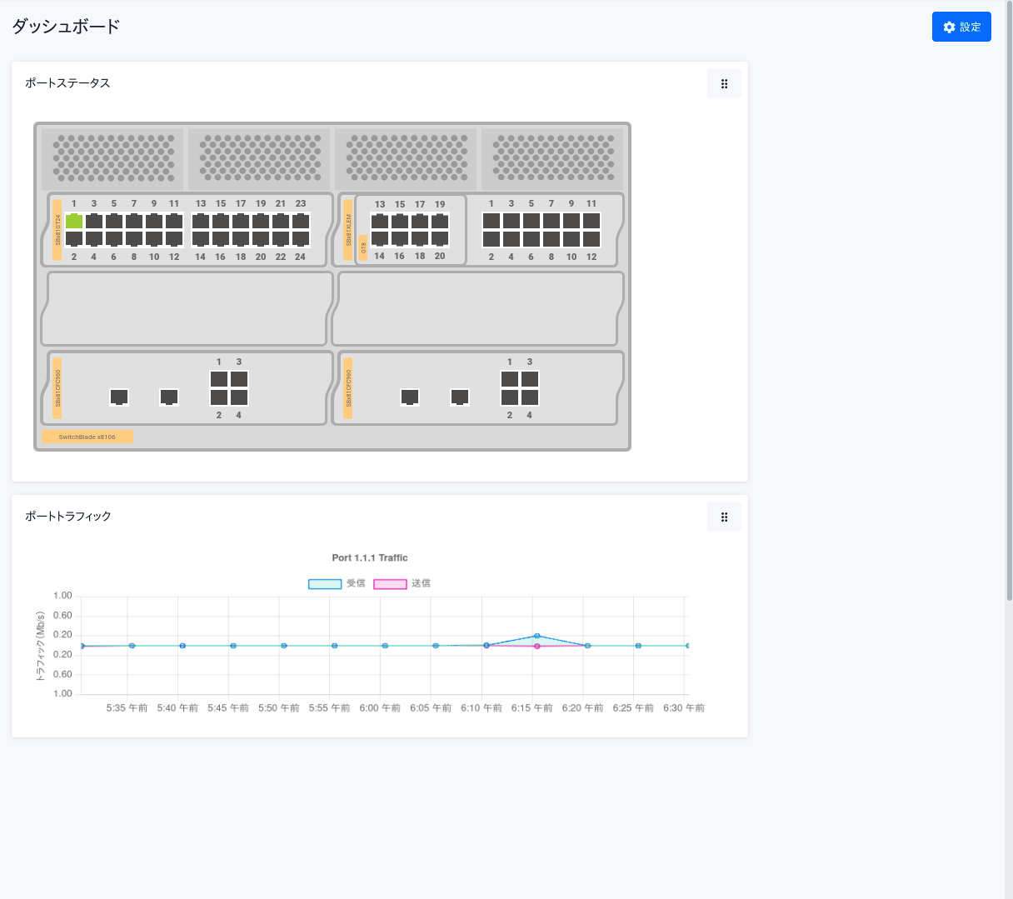The image size is (1013, 899).
Task: Open 設定 with the blue gear button
Action: pos(961,27)
